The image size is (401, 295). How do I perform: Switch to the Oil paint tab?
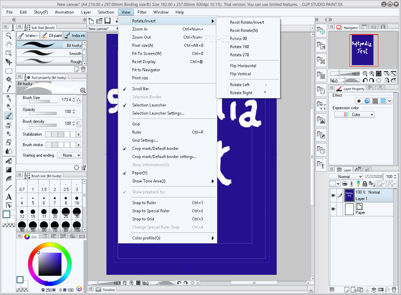52,36
